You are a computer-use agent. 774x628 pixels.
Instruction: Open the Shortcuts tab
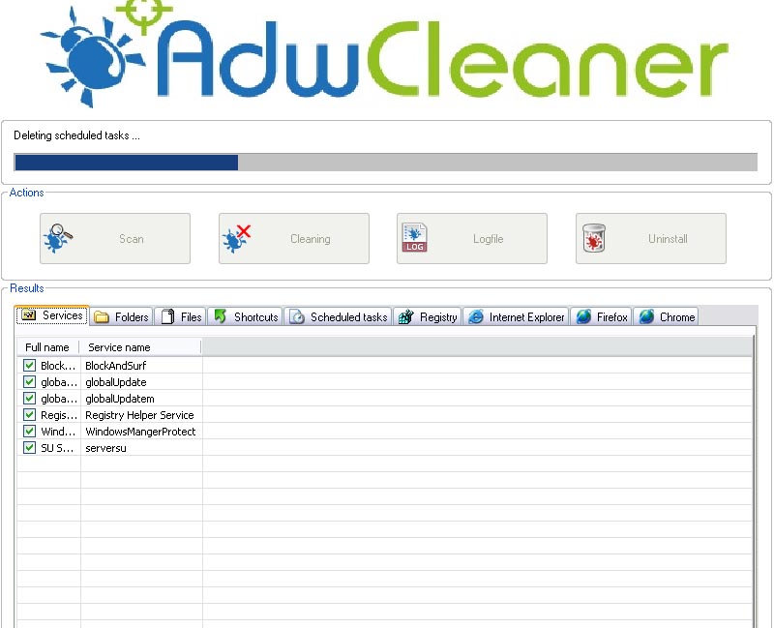point(246,317)
